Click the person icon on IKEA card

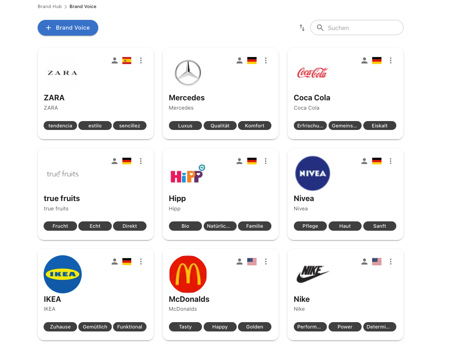(114, 262)
